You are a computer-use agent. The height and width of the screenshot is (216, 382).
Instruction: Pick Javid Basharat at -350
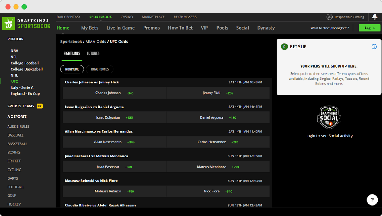coord(114,167)
